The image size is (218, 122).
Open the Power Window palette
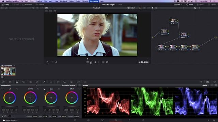click(51, 82)
